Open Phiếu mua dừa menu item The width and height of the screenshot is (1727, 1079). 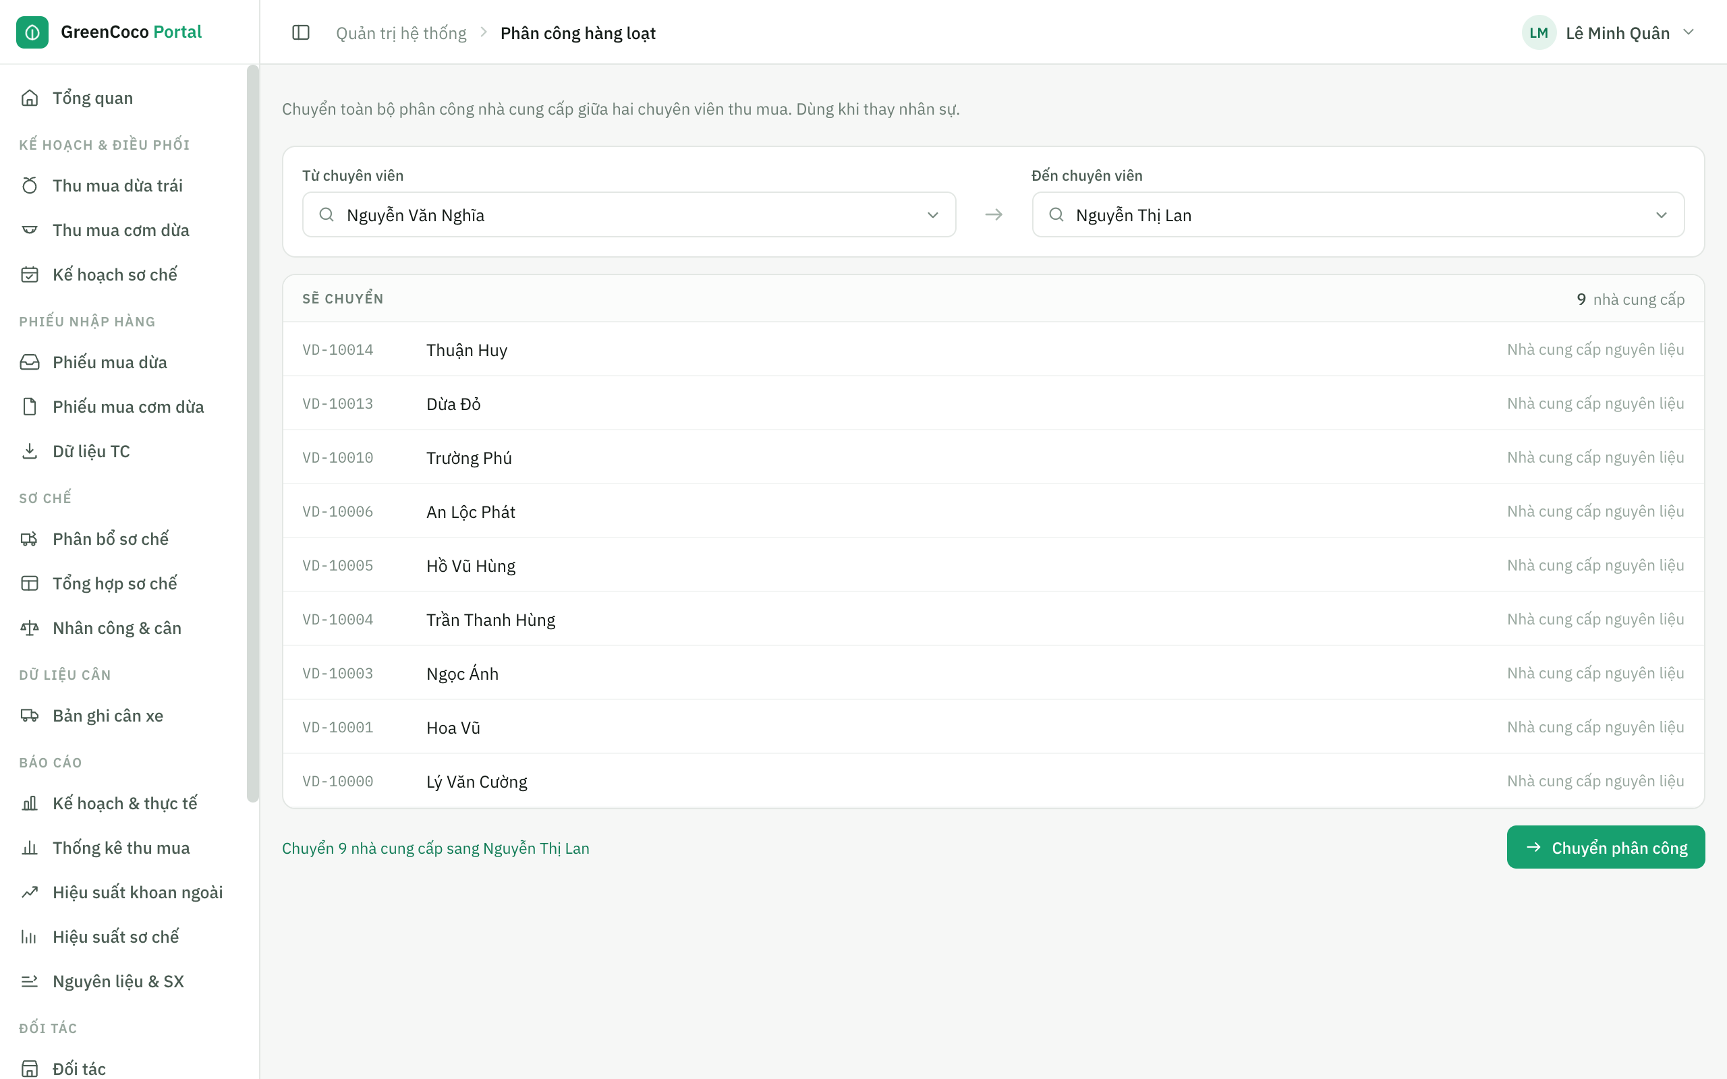pos(123,362)
